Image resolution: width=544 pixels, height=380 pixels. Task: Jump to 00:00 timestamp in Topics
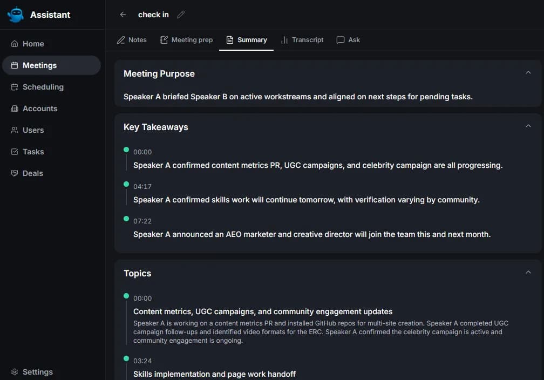(142, 298)
